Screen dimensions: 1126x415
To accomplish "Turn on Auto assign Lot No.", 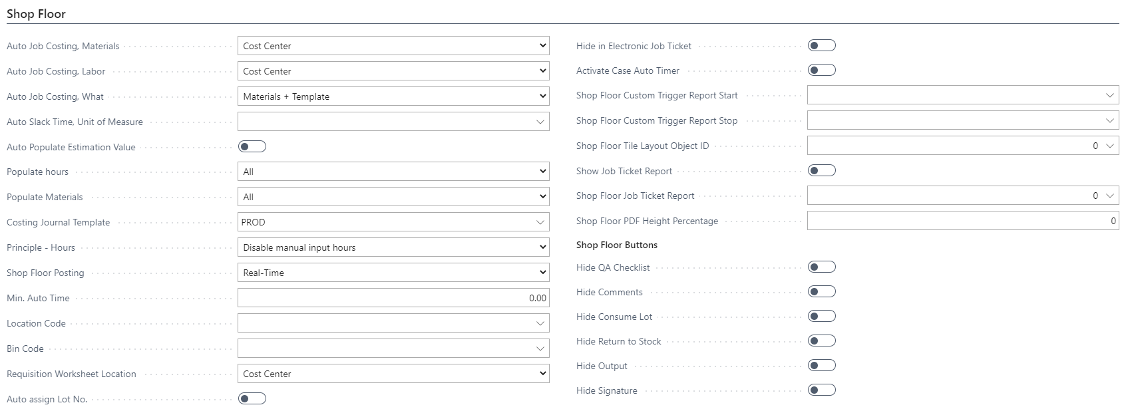I will coord(252,398).
